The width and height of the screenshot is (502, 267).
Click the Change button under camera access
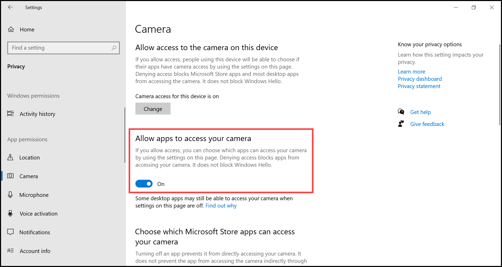[x=153, y=109]
